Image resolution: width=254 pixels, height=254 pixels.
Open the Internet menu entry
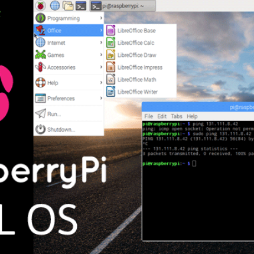point(69,43)
